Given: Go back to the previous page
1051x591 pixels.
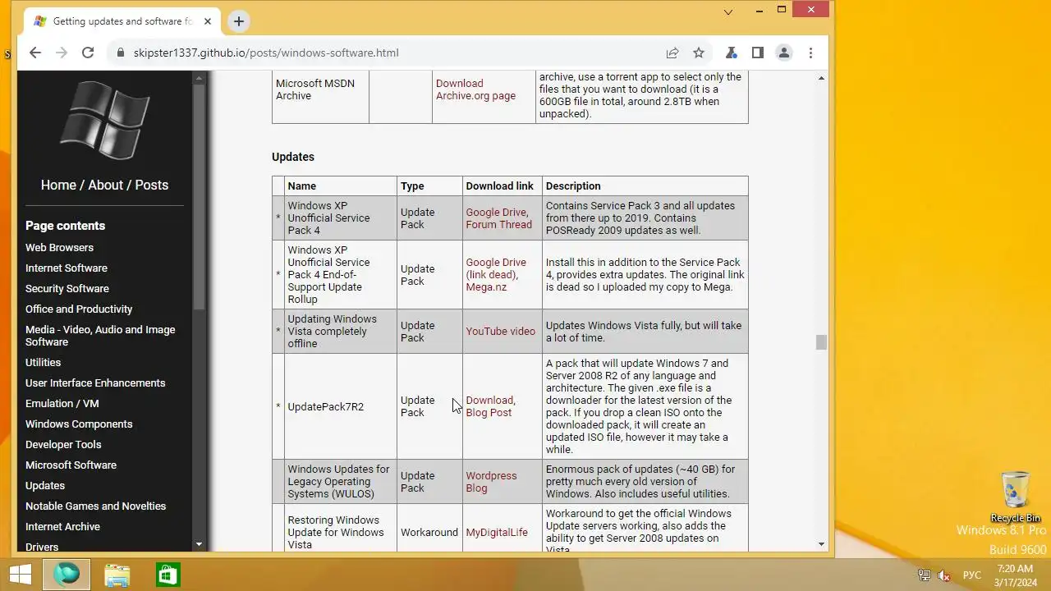Looking at the screenshot, I should click(34, 53).
